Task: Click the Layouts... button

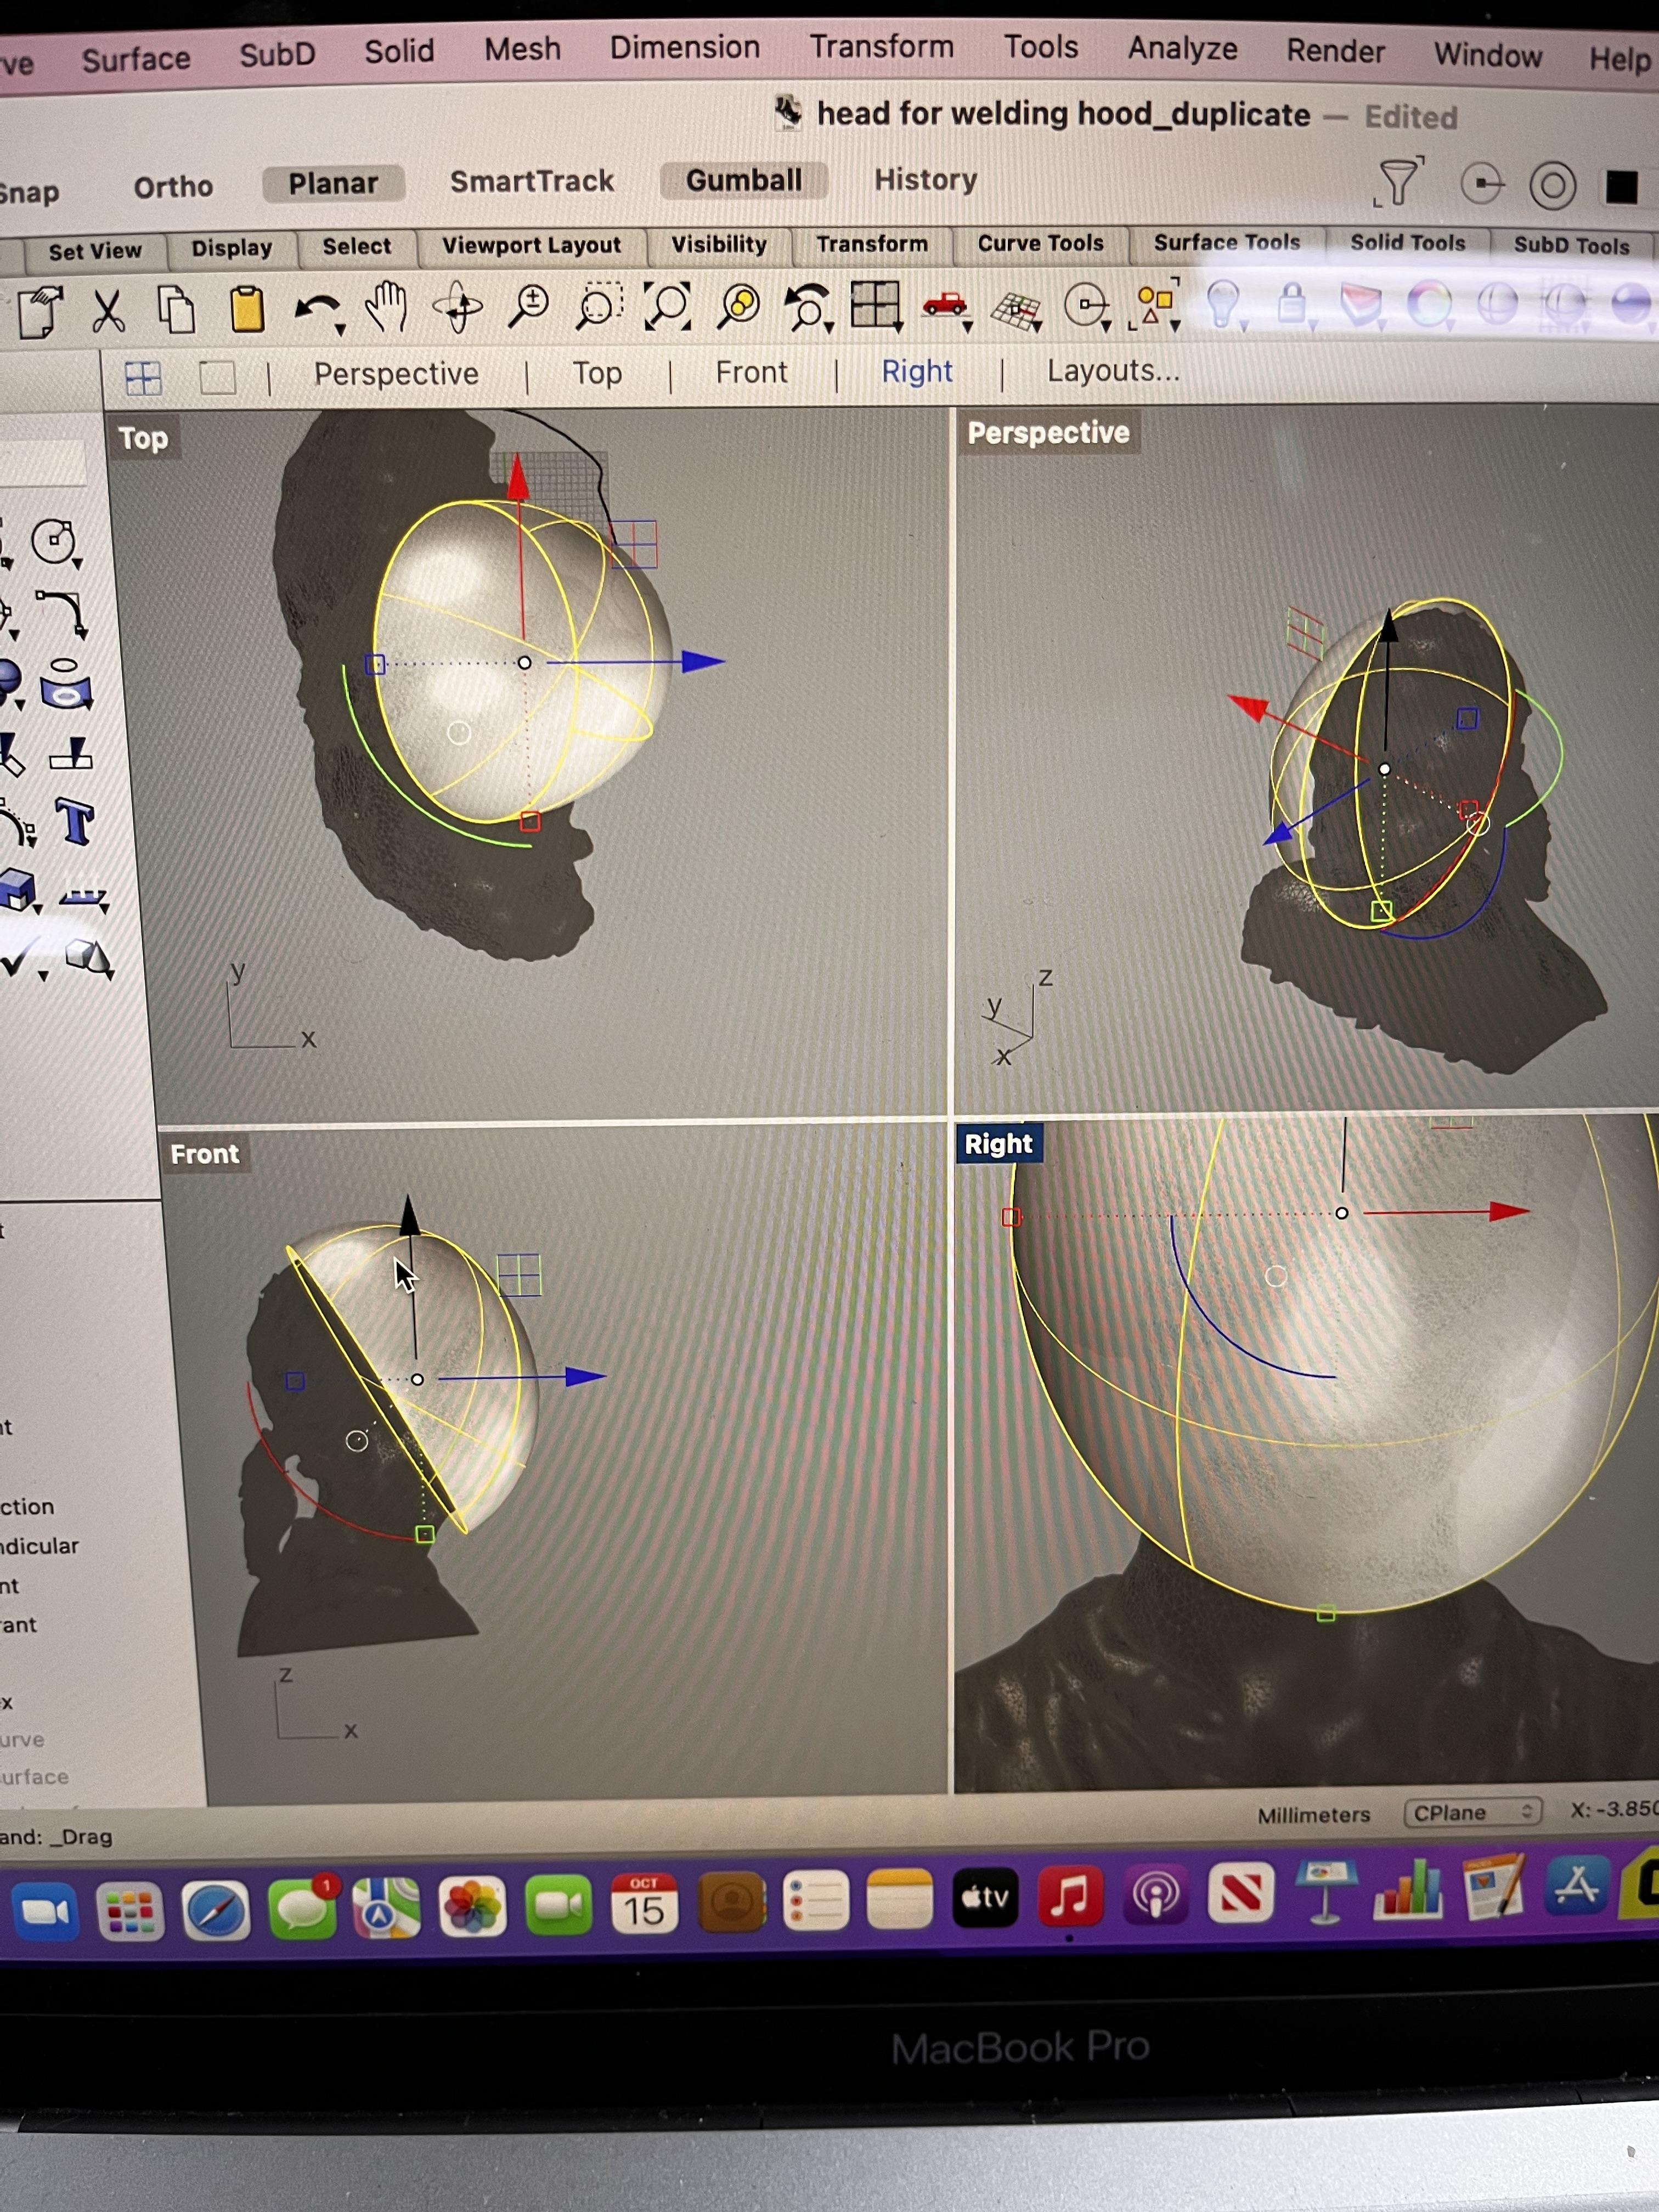Action: (1113, 371)
